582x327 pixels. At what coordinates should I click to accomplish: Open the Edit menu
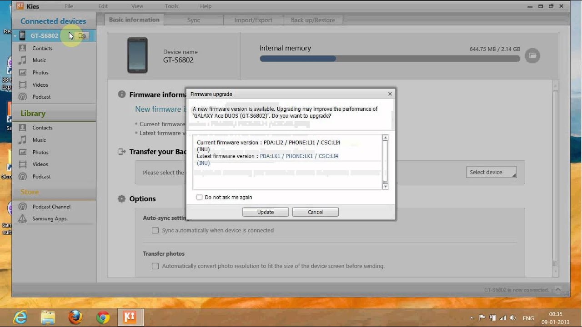coord(103,6)
